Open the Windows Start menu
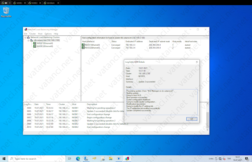This screenshot has height=162, width=252. click(4, 158)
